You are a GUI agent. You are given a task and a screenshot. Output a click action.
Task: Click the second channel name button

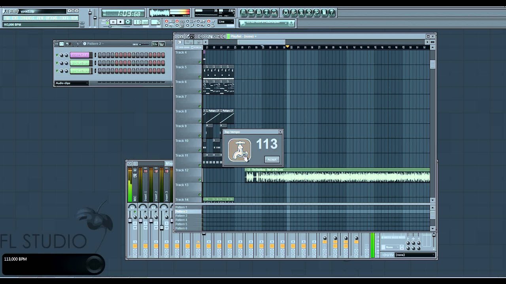pyautogui.click(x=80, y=63)
